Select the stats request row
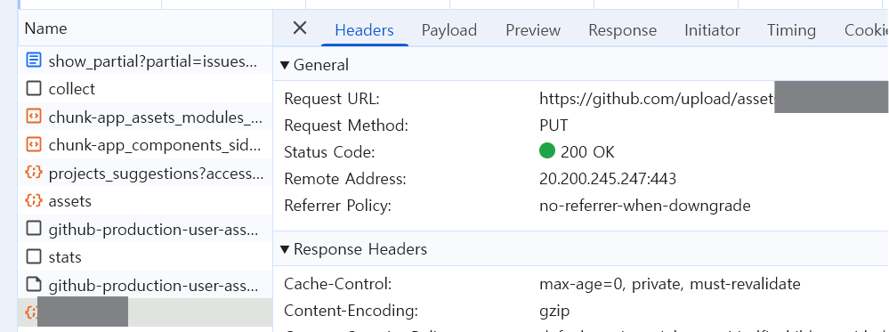 [x=145, y=257]
